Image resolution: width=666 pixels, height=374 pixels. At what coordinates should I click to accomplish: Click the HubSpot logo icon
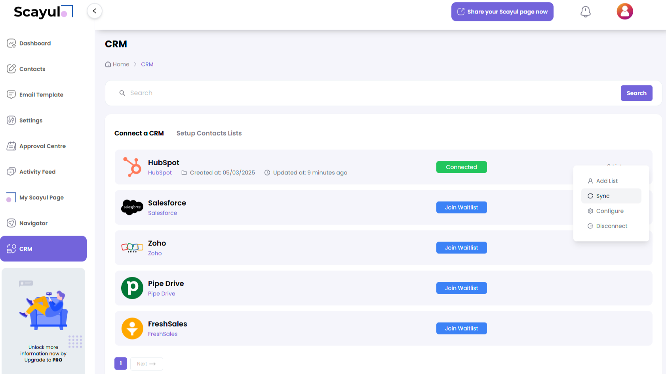pos(132,167)
